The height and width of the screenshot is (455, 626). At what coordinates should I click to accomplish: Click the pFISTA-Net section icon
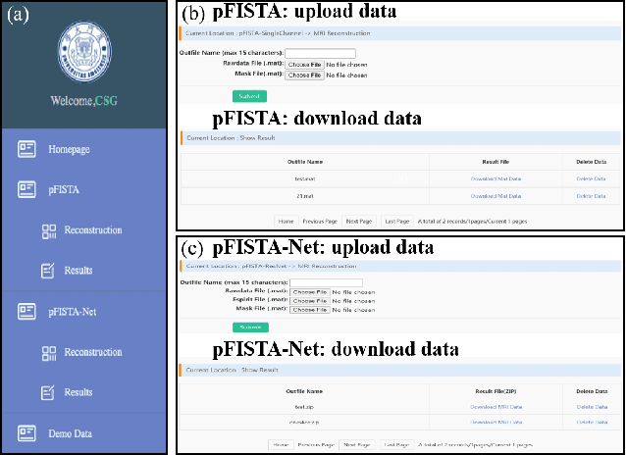[26, 311]
